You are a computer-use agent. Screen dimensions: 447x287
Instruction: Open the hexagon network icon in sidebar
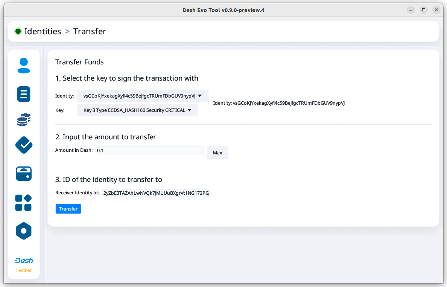24,231
